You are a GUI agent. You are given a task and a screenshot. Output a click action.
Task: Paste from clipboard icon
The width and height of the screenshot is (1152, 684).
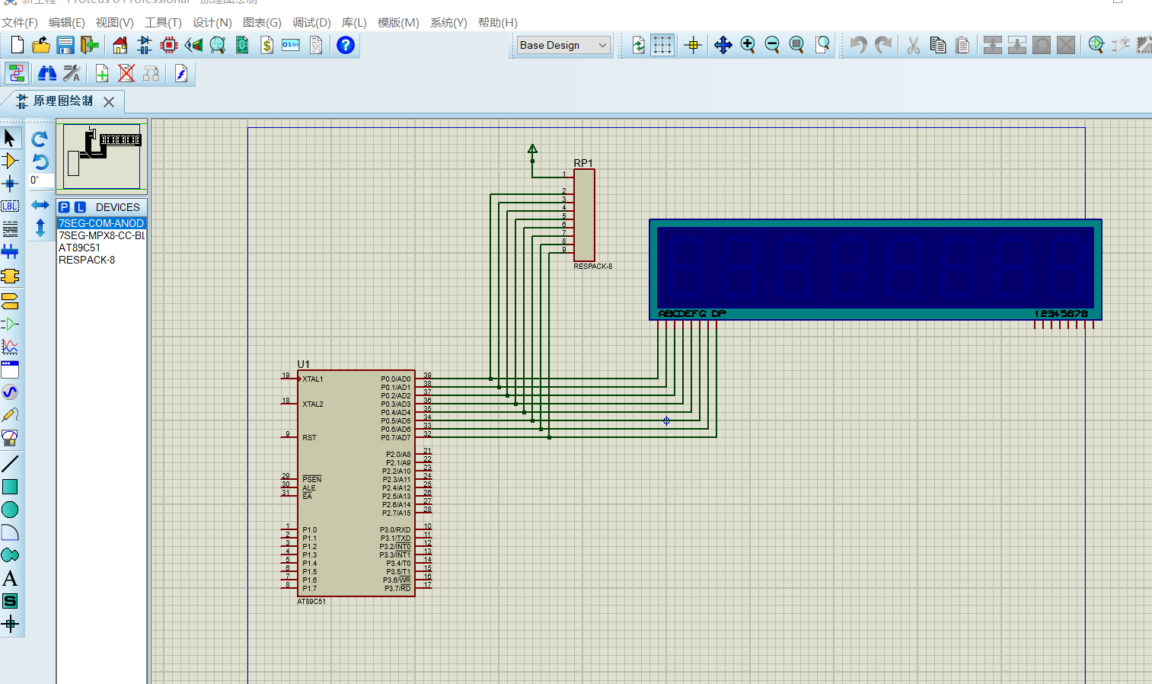[x=962, y=45]
